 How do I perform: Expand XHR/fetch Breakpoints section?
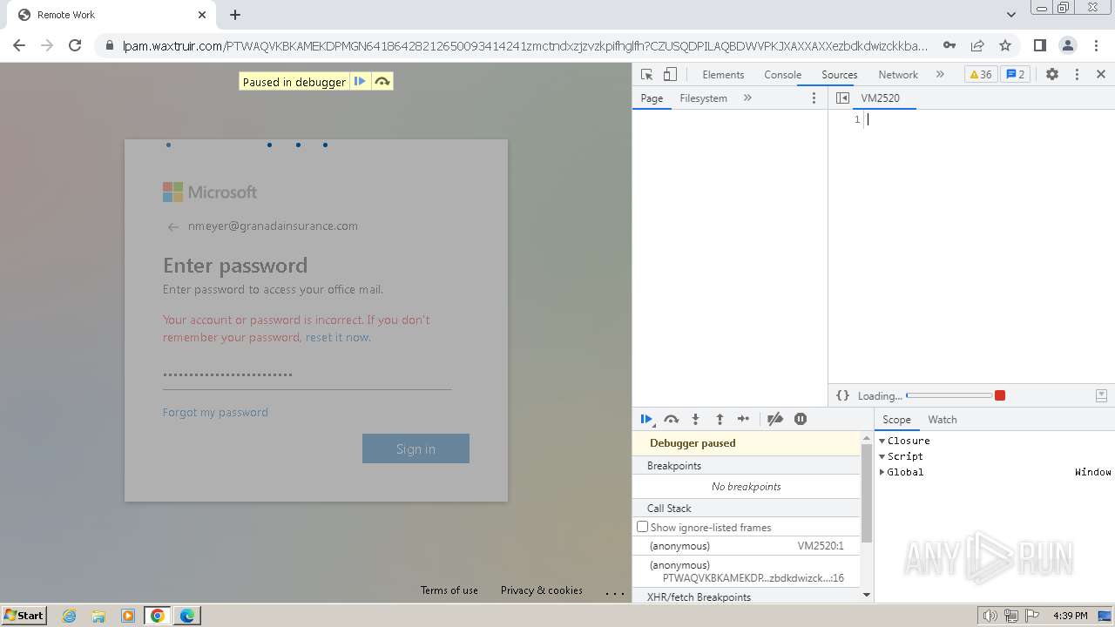click(746, 597)
